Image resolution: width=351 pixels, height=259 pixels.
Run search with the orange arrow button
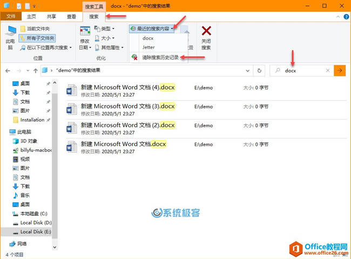340,71
